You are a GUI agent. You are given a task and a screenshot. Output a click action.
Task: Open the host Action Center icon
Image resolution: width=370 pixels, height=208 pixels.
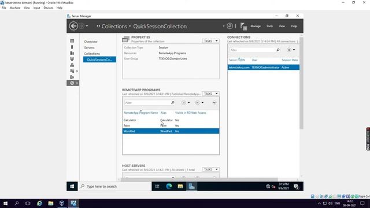[362, 203]
